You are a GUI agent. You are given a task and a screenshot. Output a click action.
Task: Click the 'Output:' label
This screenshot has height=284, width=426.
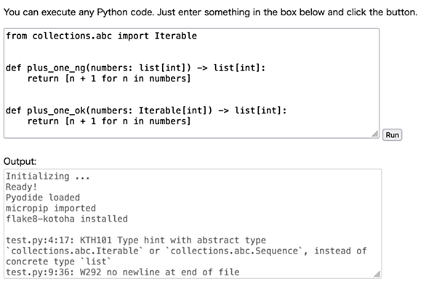coord(20,161)
